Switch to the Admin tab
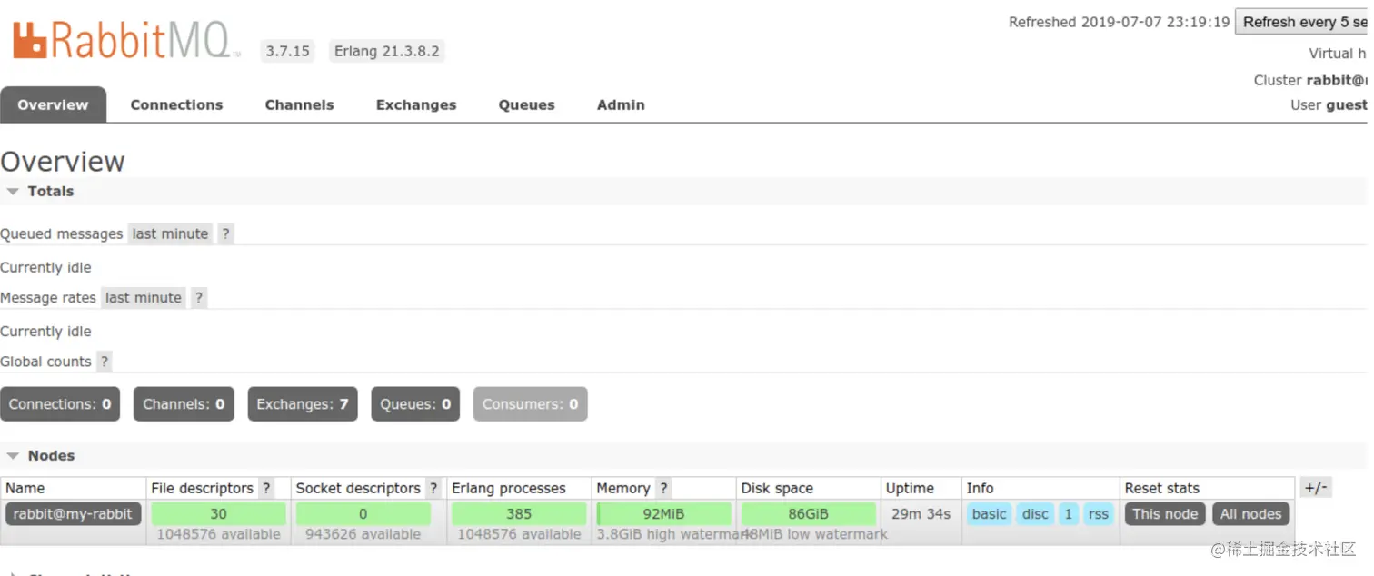This screenshot has width=1374, height=576. click(621, 104)
